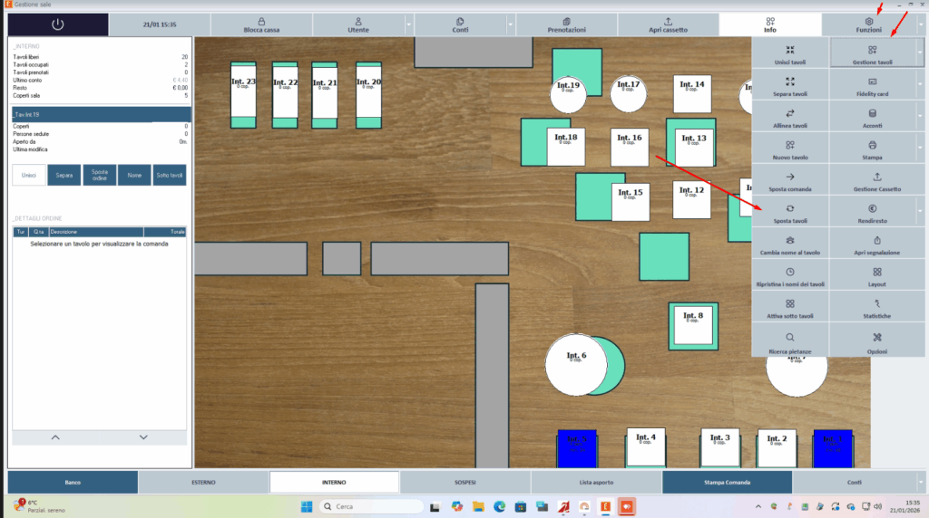This screenshot has width=929, height=518.
Task: Open Statistiche from the function panel
Action: (x=877, y=308)
